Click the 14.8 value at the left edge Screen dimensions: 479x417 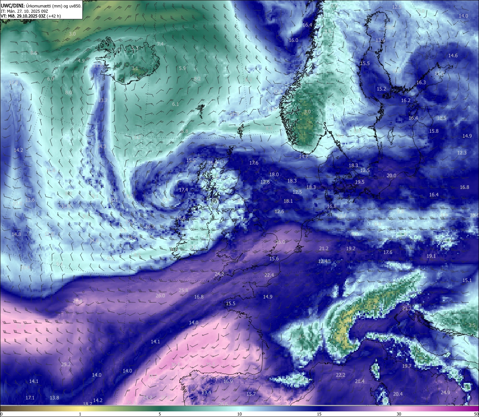(16, 234)
